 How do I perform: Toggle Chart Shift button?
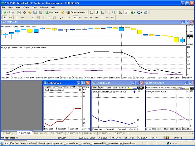[126, 12]
